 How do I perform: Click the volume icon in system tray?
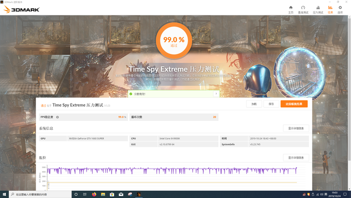tap(322, 195)
